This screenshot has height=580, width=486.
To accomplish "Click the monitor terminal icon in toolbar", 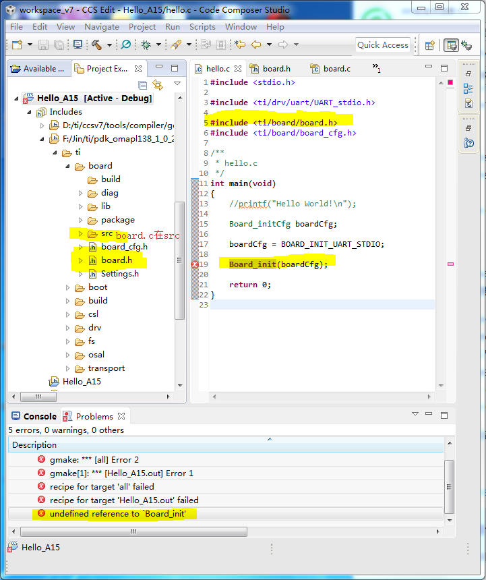I will pyautogui.click(x=78, y=45).
